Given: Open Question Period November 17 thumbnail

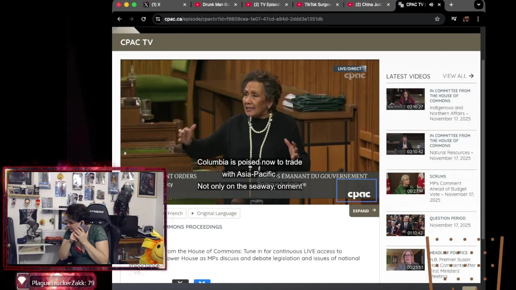Looking at the screenshot, I should point(405,225).
